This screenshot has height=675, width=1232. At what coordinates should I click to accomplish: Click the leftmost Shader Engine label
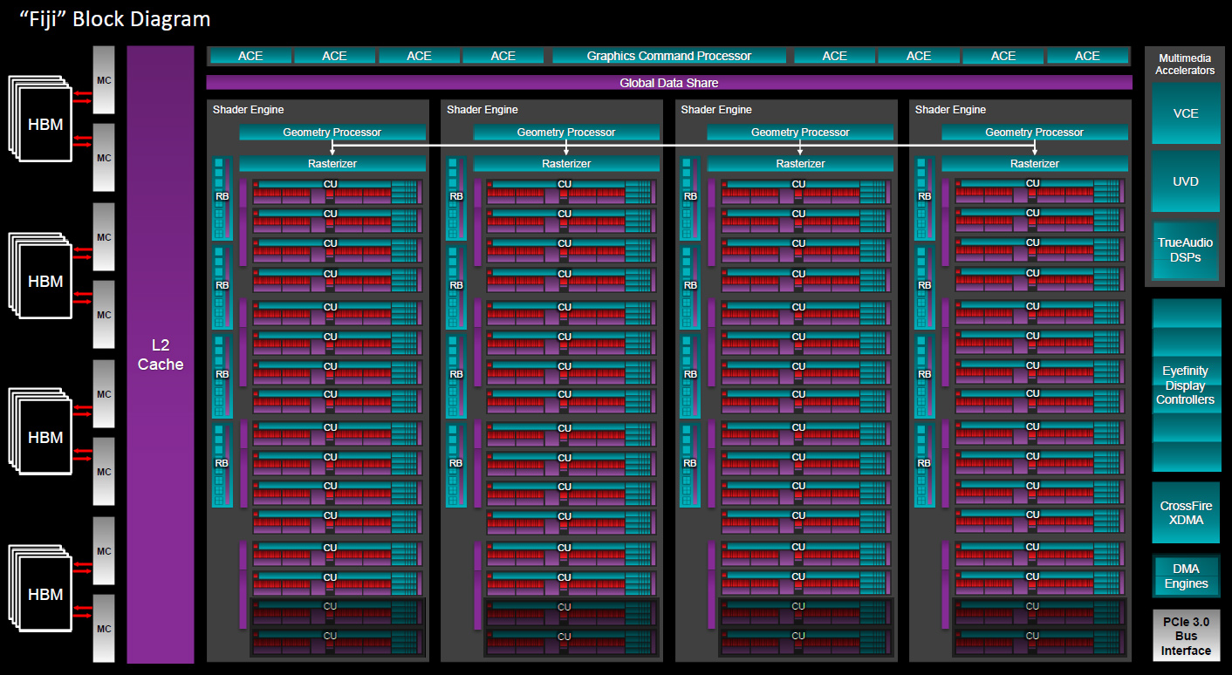click(248, 110)
